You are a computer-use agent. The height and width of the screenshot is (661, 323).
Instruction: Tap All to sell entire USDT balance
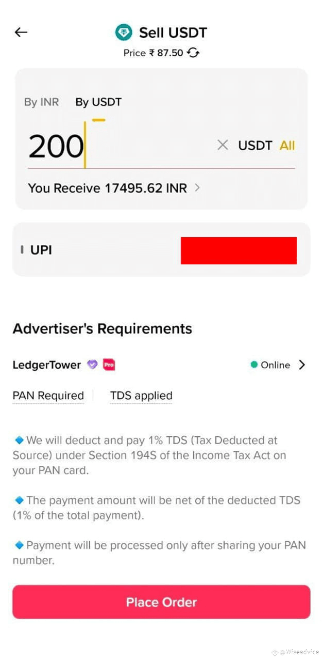[287, 145]
